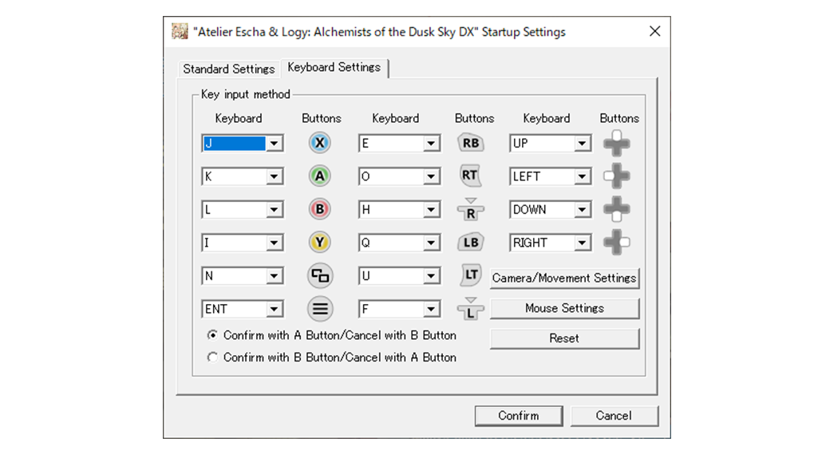Open the UP key dropdown
Image resolution: width=814 pixels, height=458 pixels.
[582, 144]
